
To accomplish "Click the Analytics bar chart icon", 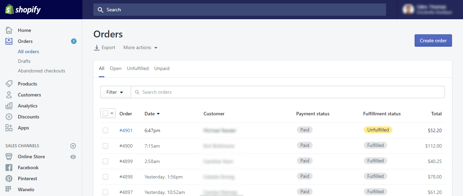I will (x=9, y=106).
